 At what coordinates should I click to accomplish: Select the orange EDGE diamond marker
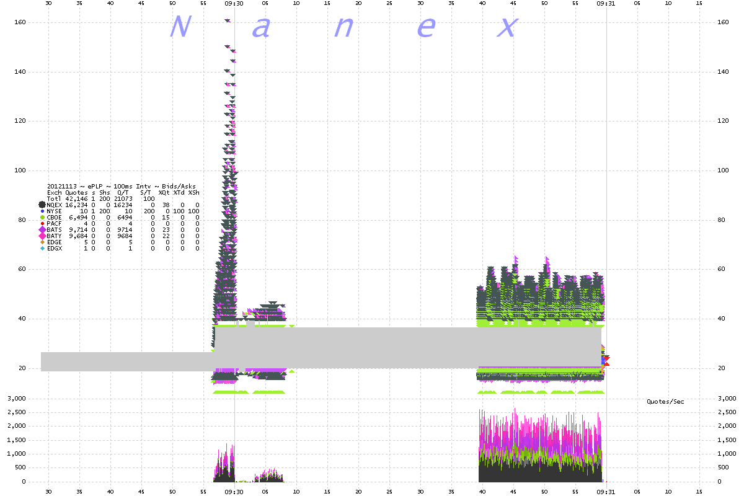[x=42, y=242]
